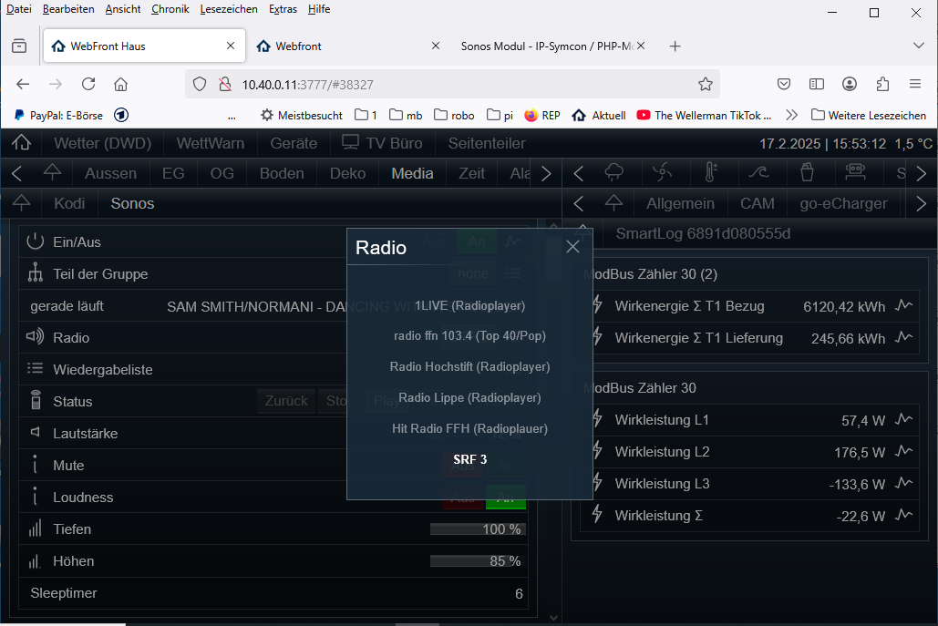Click the Teil der Gruppe tree icon
Screen dimensions: 938x626
pyautogui.click(x=36, y=273)
